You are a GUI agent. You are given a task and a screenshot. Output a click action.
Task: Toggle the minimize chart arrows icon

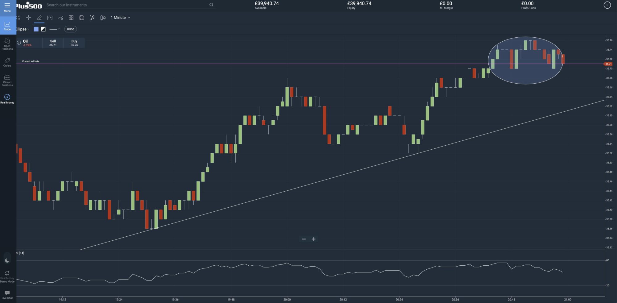pos(18,18)
